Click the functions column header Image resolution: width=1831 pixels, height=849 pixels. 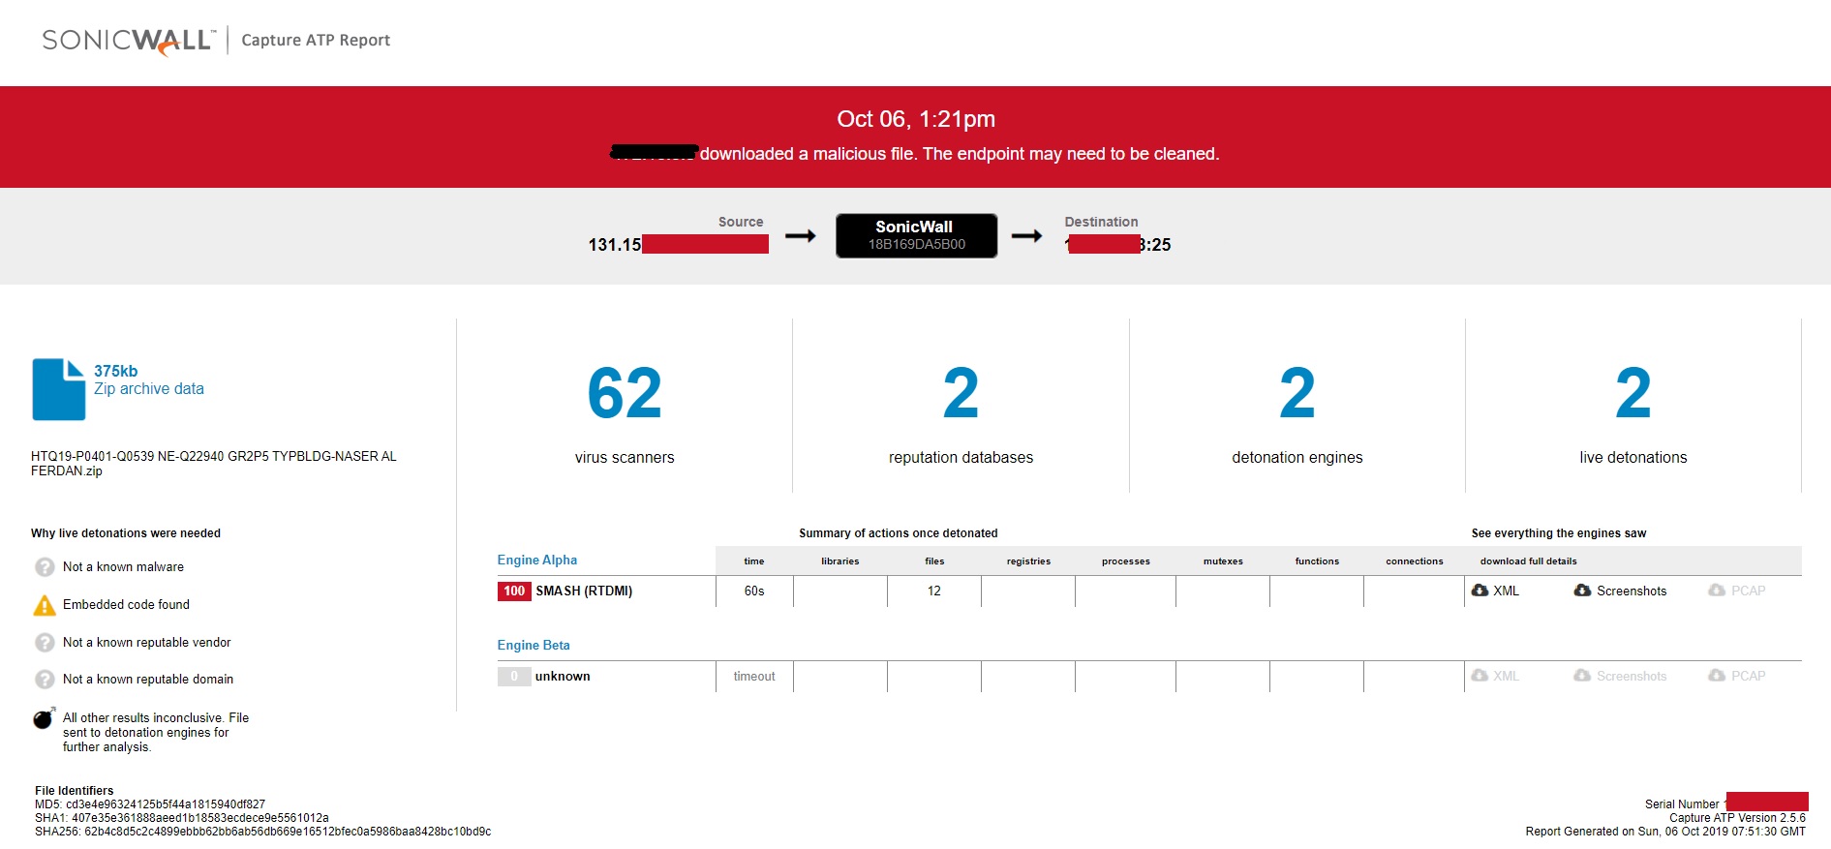(x=1317, y=561)
